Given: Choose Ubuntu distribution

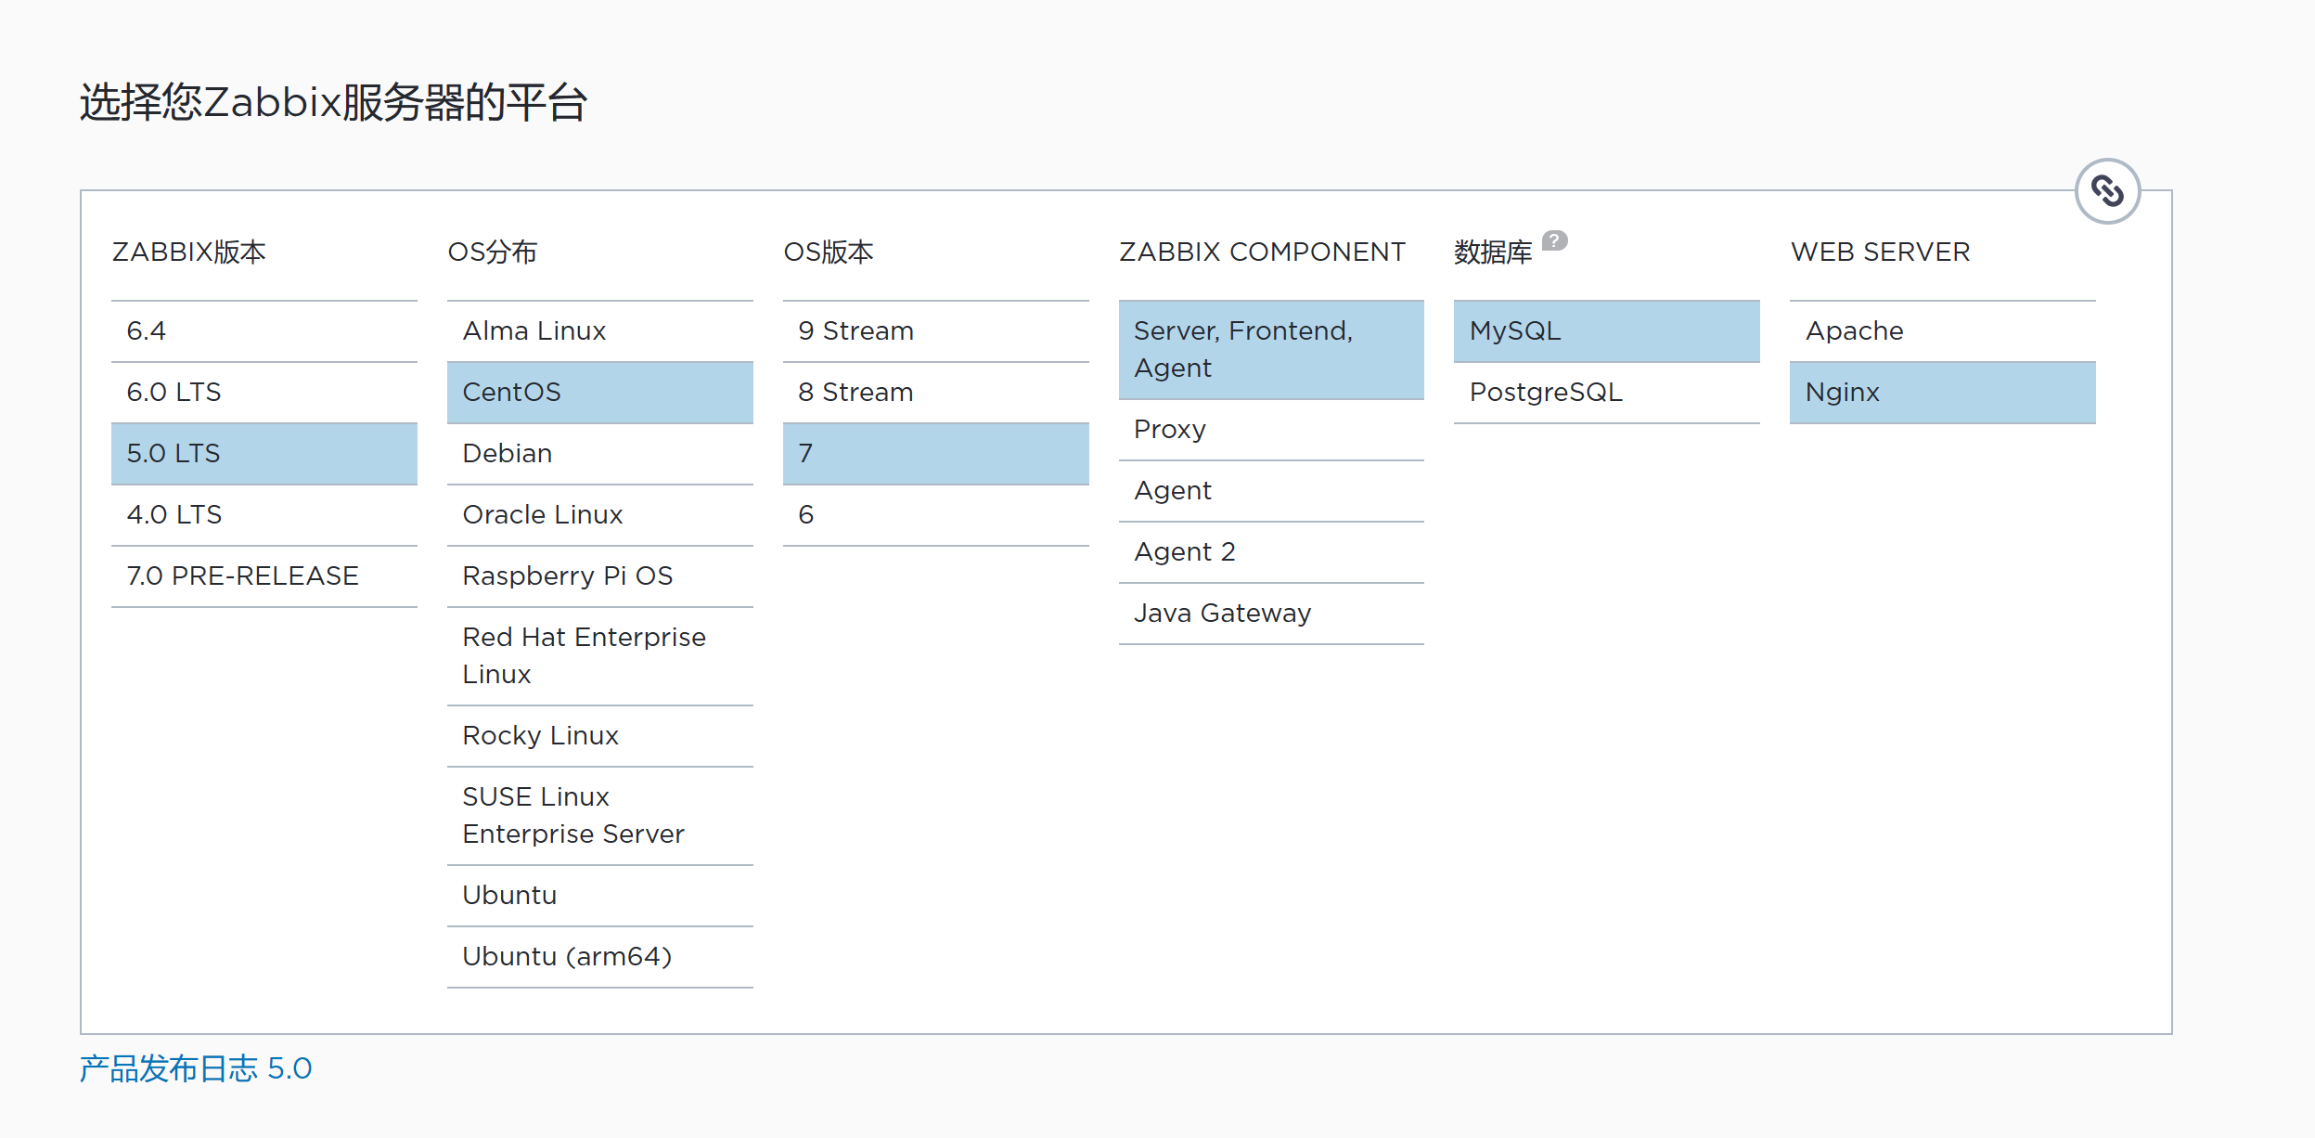Looking at the screenshot, I should [x=600, y=896].
